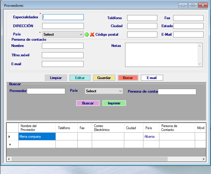Click the Notas scrollbar down arrow

point(200,64)
